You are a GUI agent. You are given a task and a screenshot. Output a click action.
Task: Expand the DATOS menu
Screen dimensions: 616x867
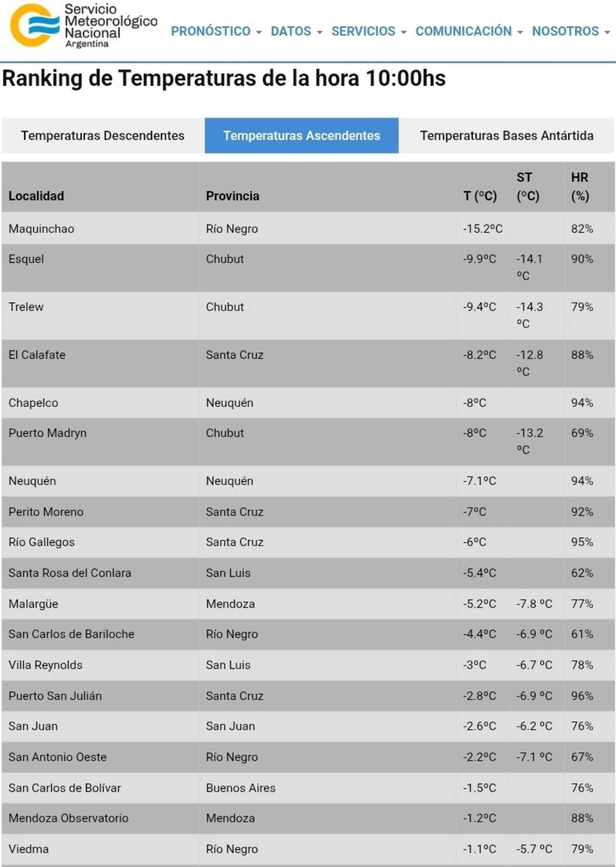click(x=296, y=31)
